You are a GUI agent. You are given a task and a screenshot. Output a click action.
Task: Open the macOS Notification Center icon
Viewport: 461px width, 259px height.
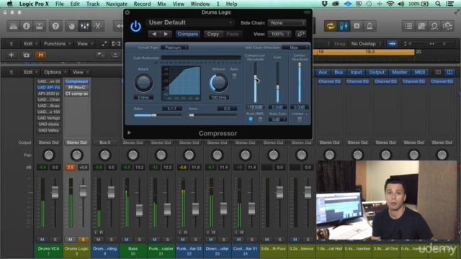pos(449,4)
